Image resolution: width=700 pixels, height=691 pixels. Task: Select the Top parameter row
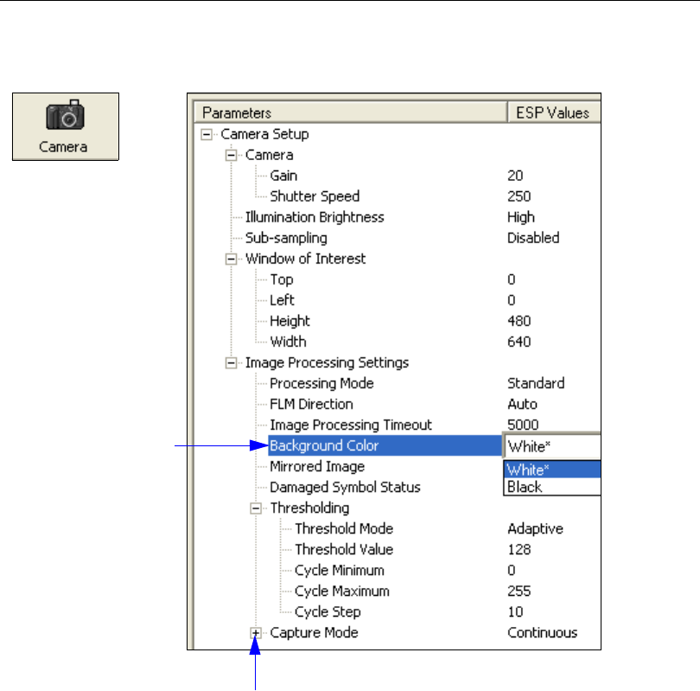coord(282,279)
